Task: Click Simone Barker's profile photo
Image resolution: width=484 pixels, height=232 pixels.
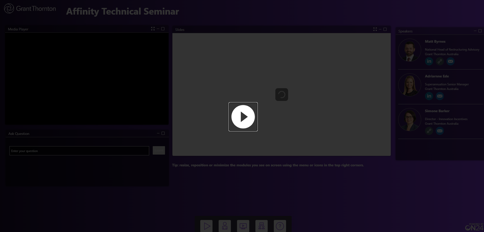Action: (x=409, y=120)
